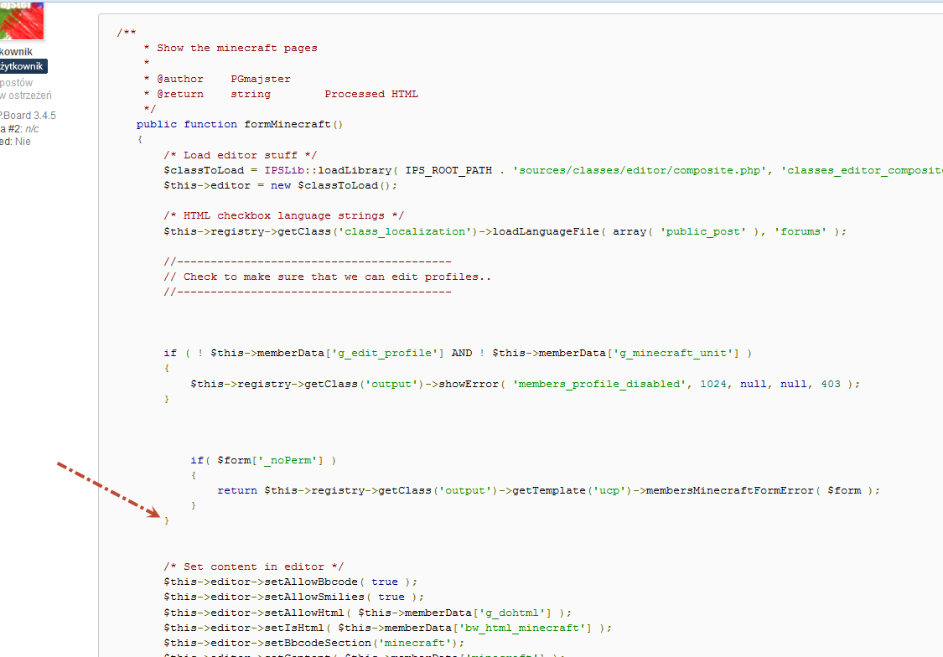Click the ostrzeżeń warning entry
Screen dimensions: 943x657
26,95
